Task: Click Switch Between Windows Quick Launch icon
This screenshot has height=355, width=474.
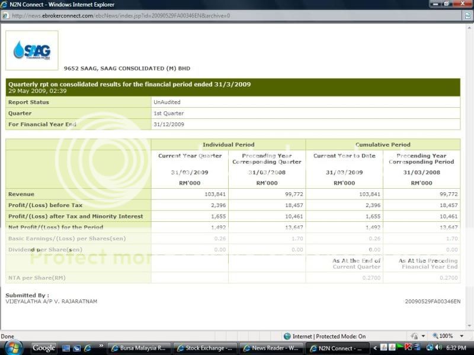Action: [x=77, y=348]
